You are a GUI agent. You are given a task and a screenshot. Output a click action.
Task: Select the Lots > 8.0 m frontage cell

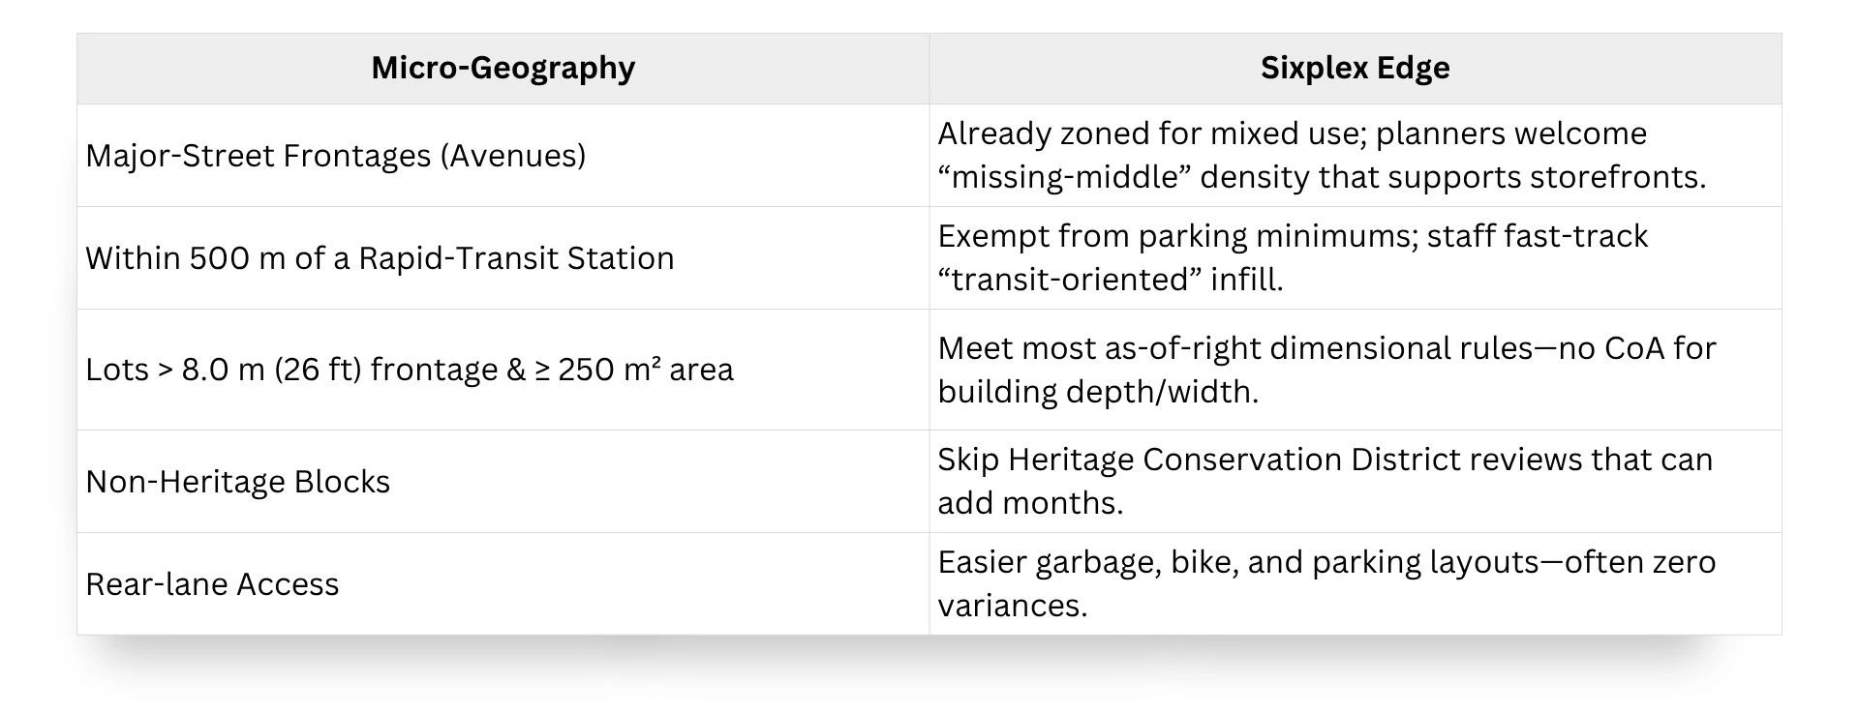click(503, 370)
